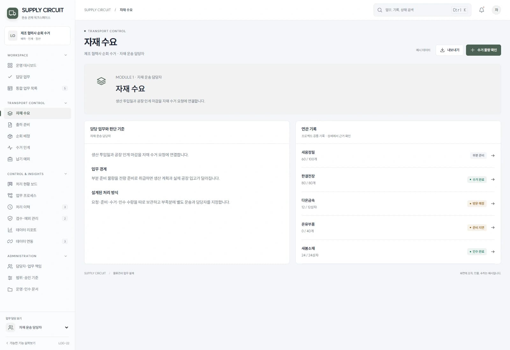Open the 자재 운송 담당자 role dropdown
510x350 pixels.
point(37,327)
